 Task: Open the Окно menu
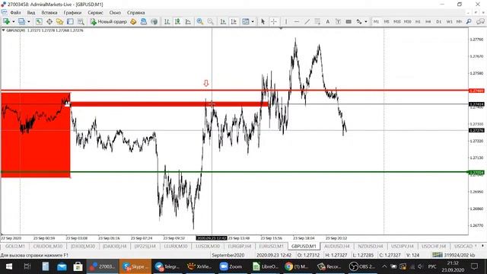coord(115,13)
